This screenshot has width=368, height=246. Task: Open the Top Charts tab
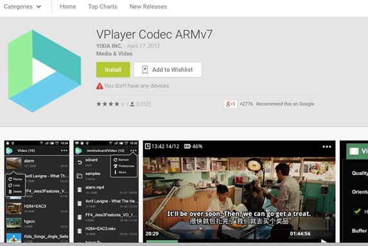point(103,6)
